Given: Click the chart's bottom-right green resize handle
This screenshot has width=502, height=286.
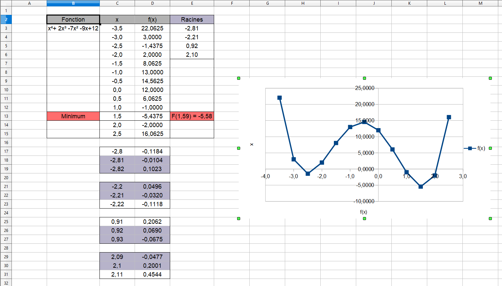Looking at the screenshot, I should [490, 219].
